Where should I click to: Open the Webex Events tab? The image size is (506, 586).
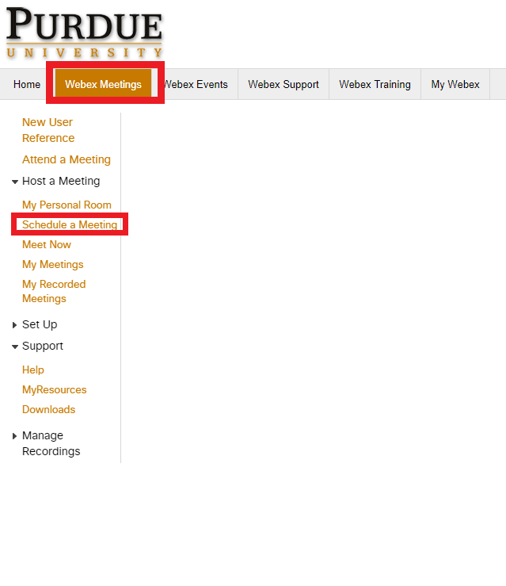click(196, 85)
